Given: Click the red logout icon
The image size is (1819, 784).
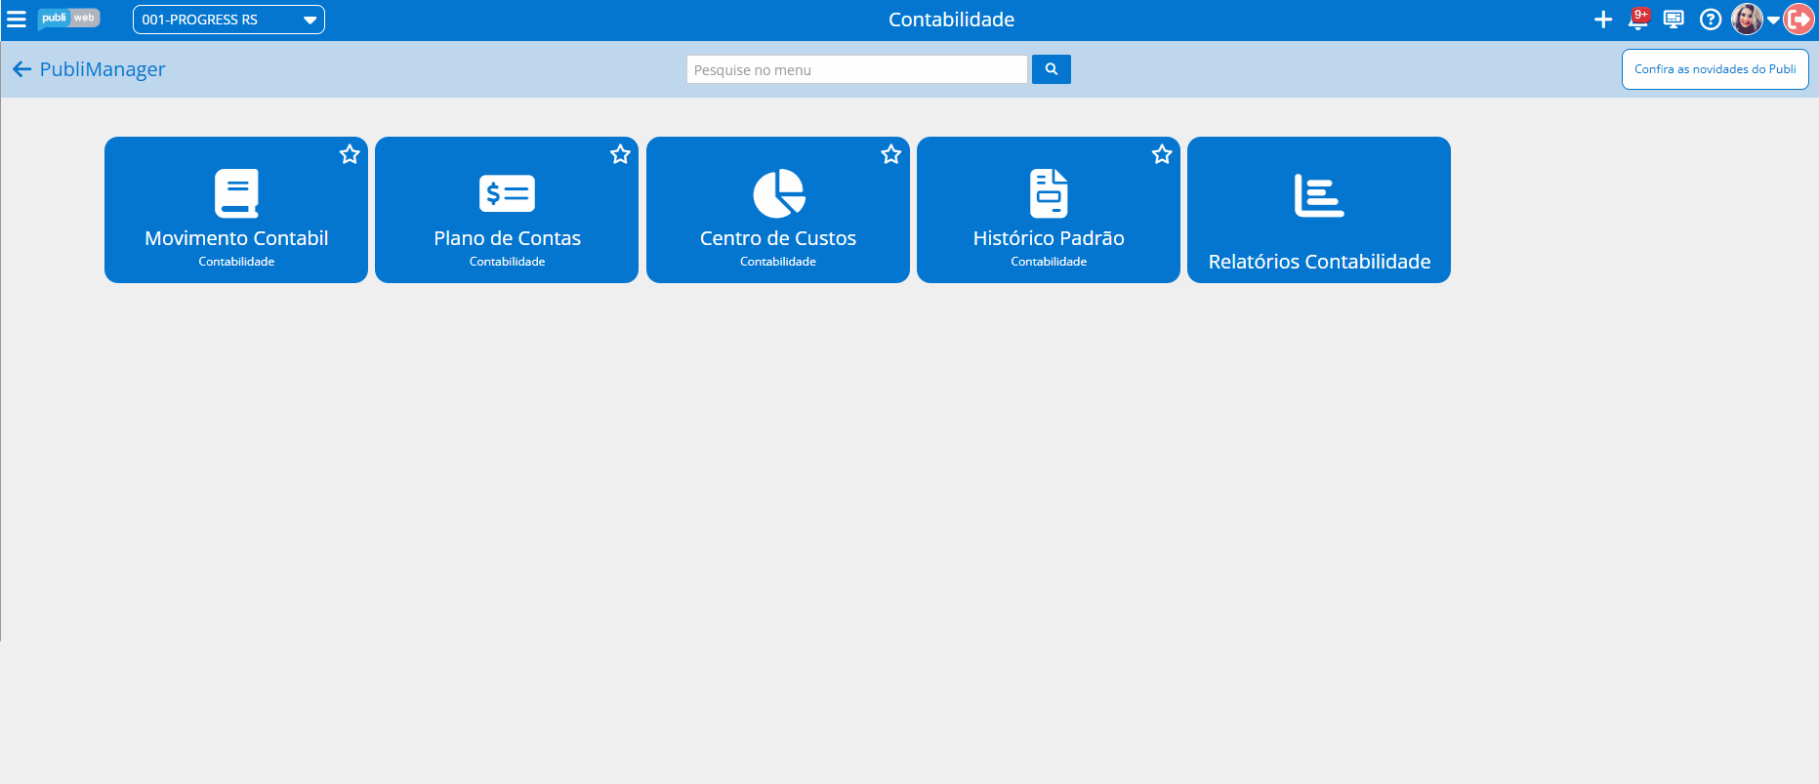Looking at the screenshot, I should (1798, 19).
